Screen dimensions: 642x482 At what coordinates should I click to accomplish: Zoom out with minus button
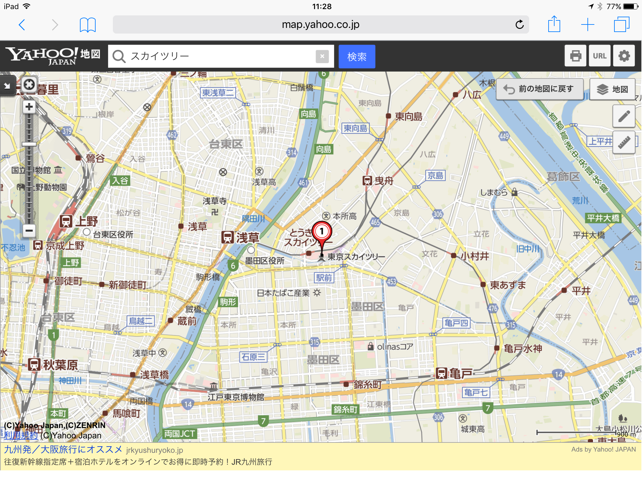(29, 230)
